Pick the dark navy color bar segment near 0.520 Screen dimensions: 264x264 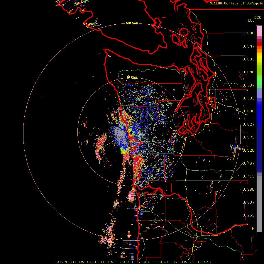click(x=259, y=150)
